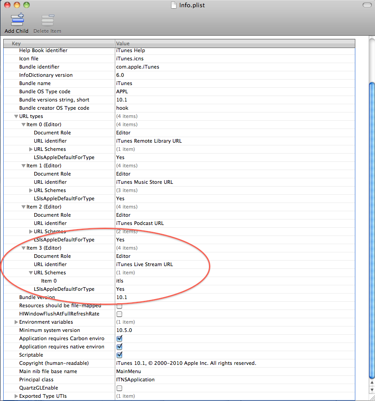The height and width of the screenshot is (401, 375).
Task: Select the InfoDictionary version row
Action: coord(179,75)
